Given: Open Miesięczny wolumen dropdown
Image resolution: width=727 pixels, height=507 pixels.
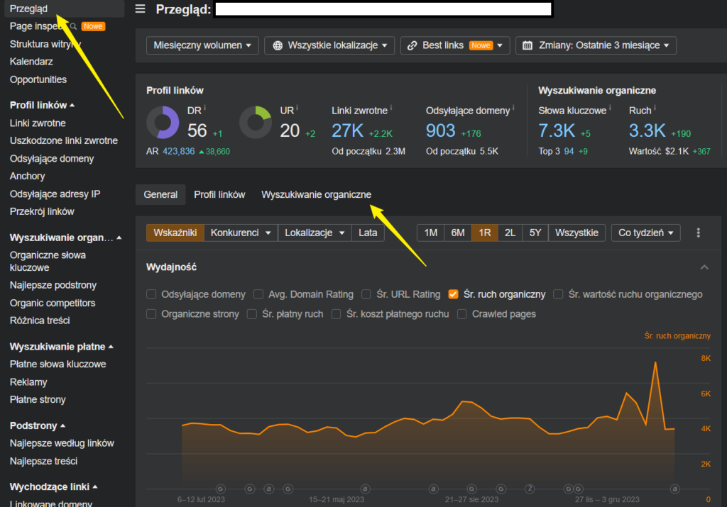Looking at the screenshot, I should click(202, 45).
